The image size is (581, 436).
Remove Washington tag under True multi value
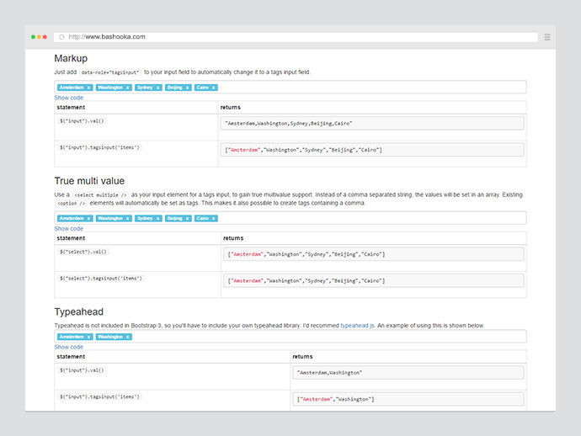[x=127, y=219]
